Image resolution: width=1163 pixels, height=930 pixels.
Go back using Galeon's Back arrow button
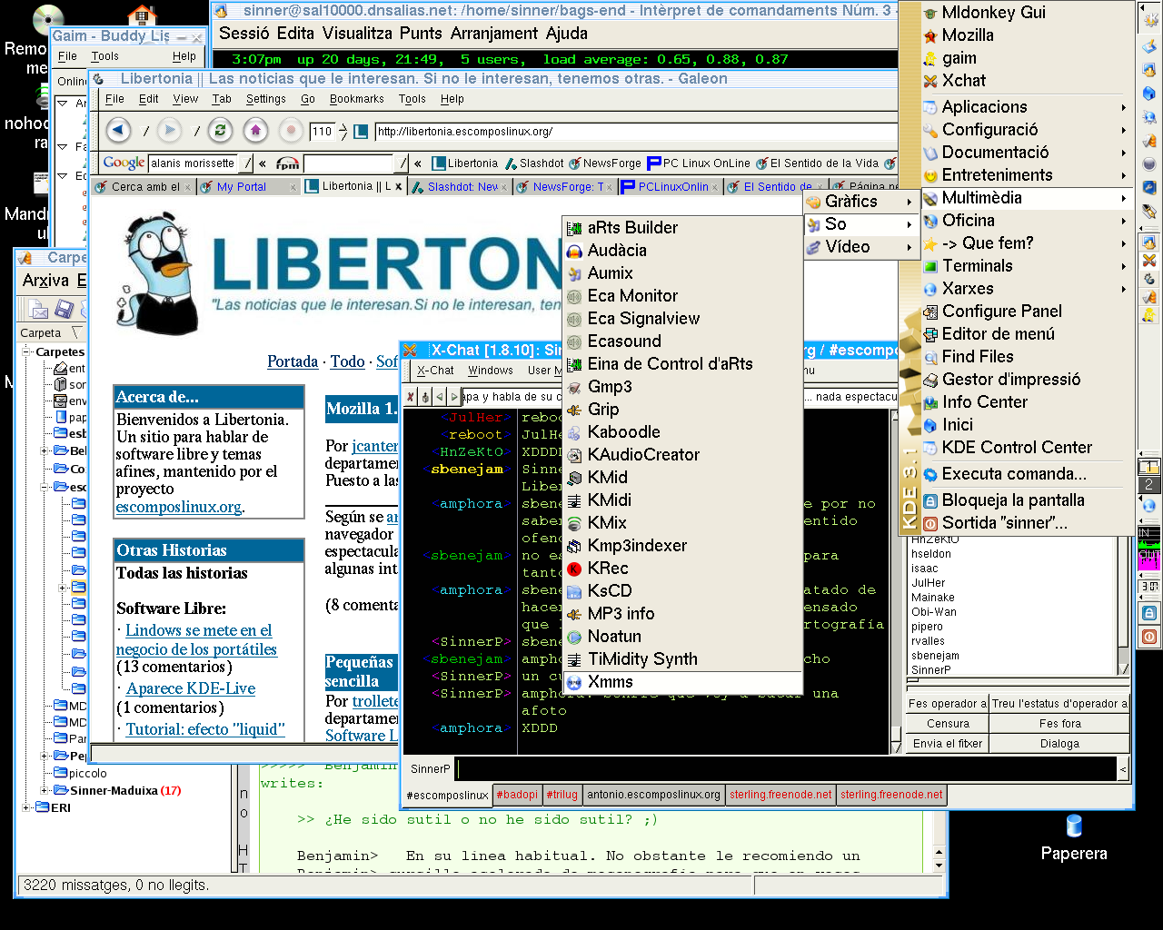[119, 131]
